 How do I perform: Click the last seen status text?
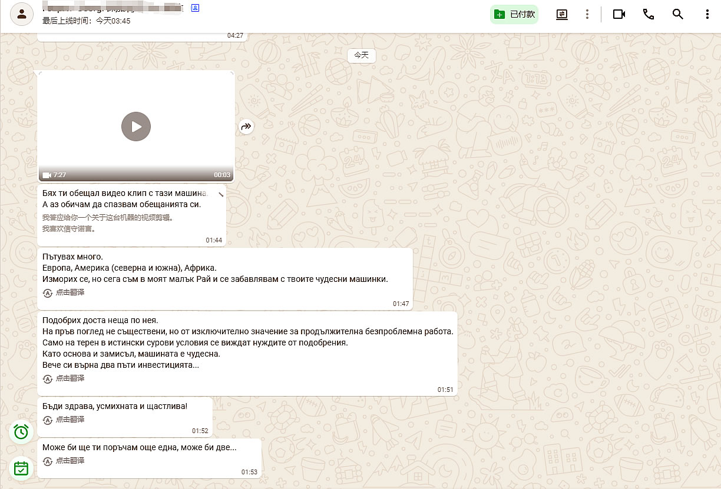point(87,21)
